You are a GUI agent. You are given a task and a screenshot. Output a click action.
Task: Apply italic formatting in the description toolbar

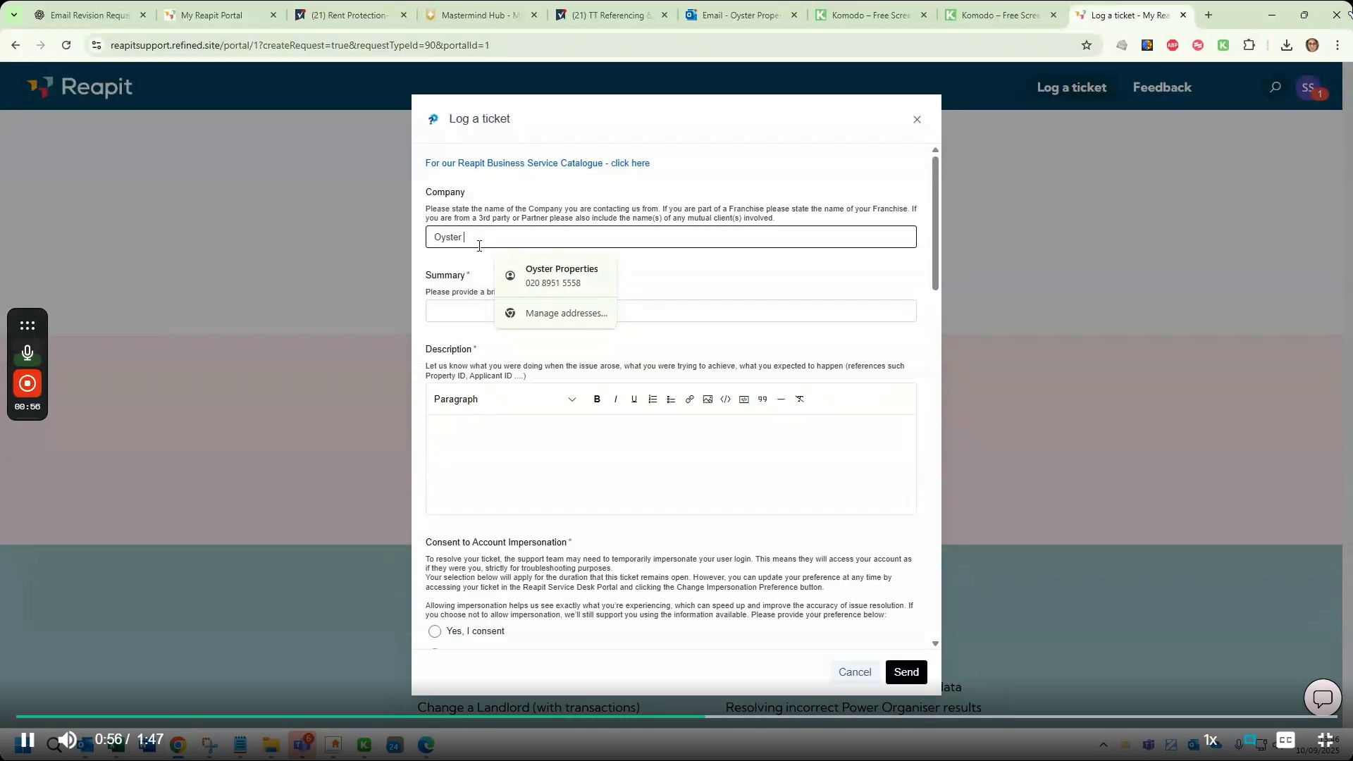point(615,399)
